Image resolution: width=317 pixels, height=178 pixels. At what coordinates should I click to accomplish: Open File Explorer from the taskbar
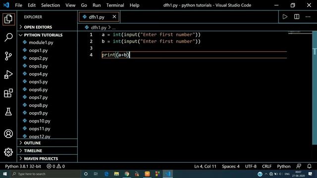[x=116, y=174]
